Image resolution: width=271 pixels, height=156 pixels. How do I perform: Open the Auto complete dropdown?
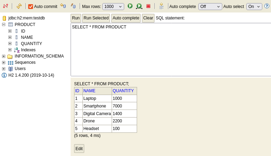click(210, 7)
